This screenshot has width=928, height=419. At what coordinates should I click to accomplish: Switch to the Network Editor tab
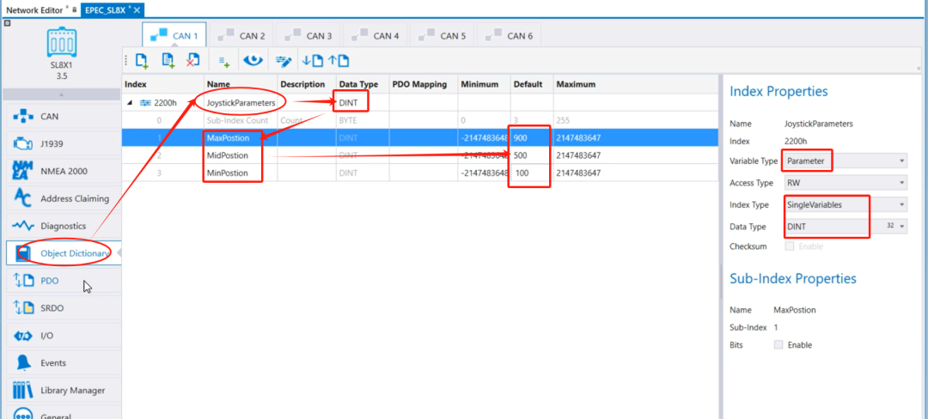[36, 9]
